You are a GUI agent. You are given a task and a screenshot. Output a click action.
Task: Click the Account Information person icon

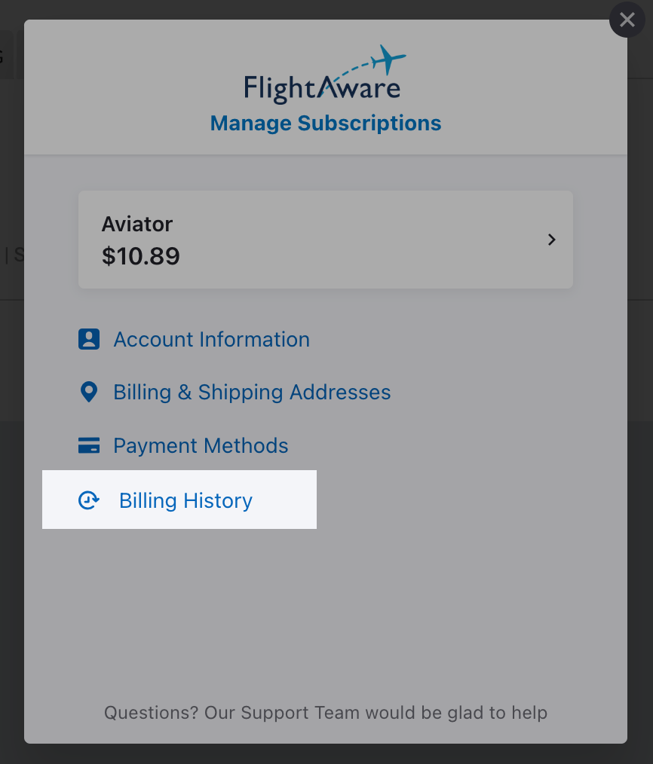89,339
